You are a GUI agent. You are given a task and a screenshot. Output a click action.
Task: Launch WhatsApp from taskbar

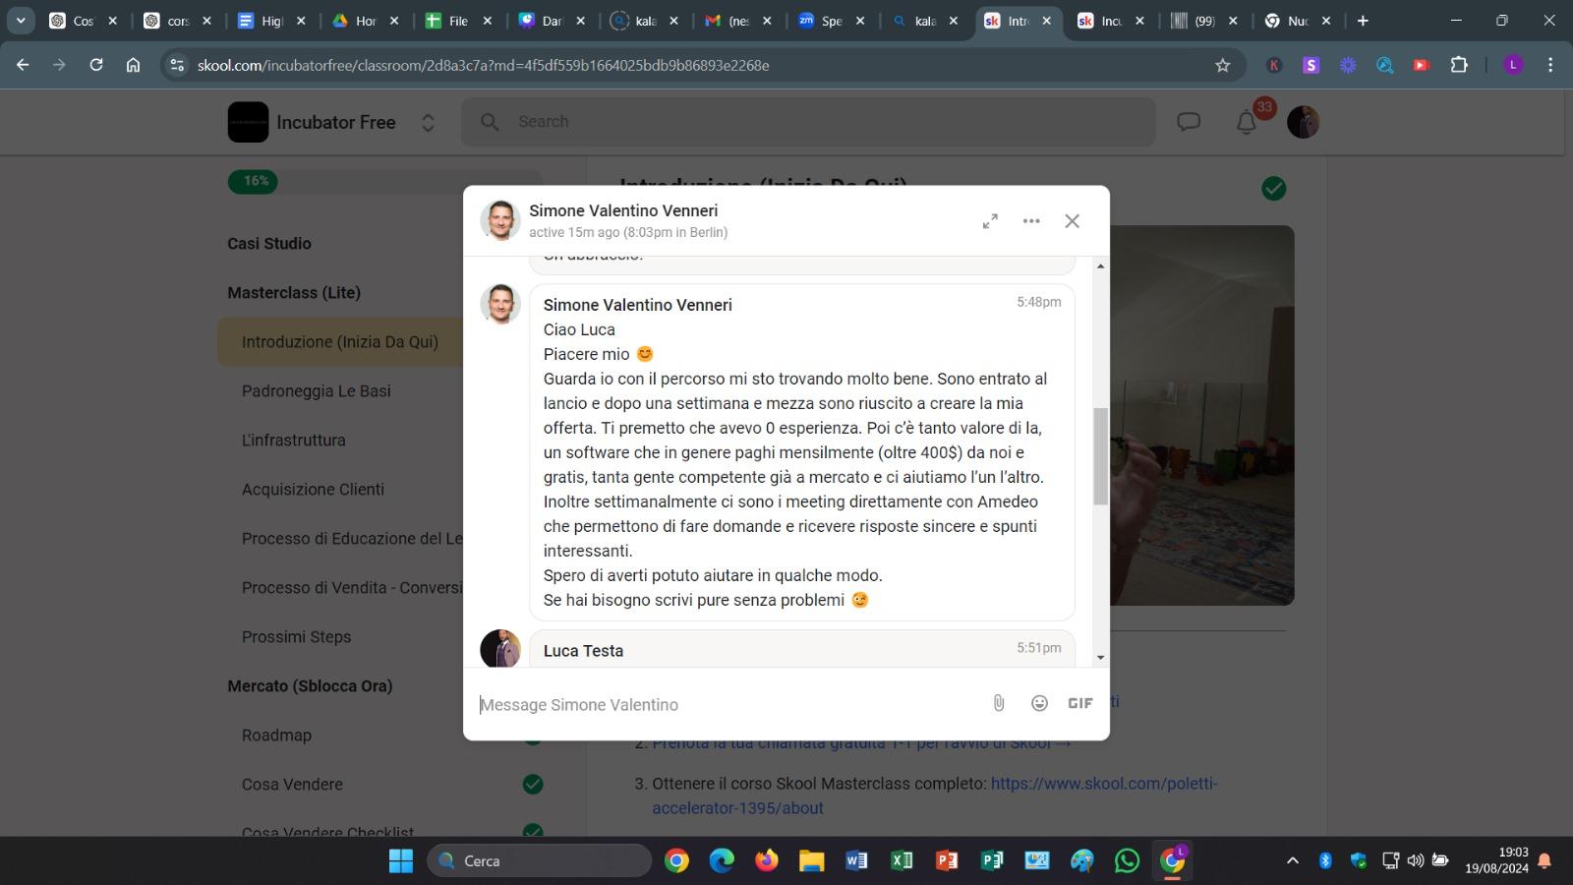point(1128,860)
